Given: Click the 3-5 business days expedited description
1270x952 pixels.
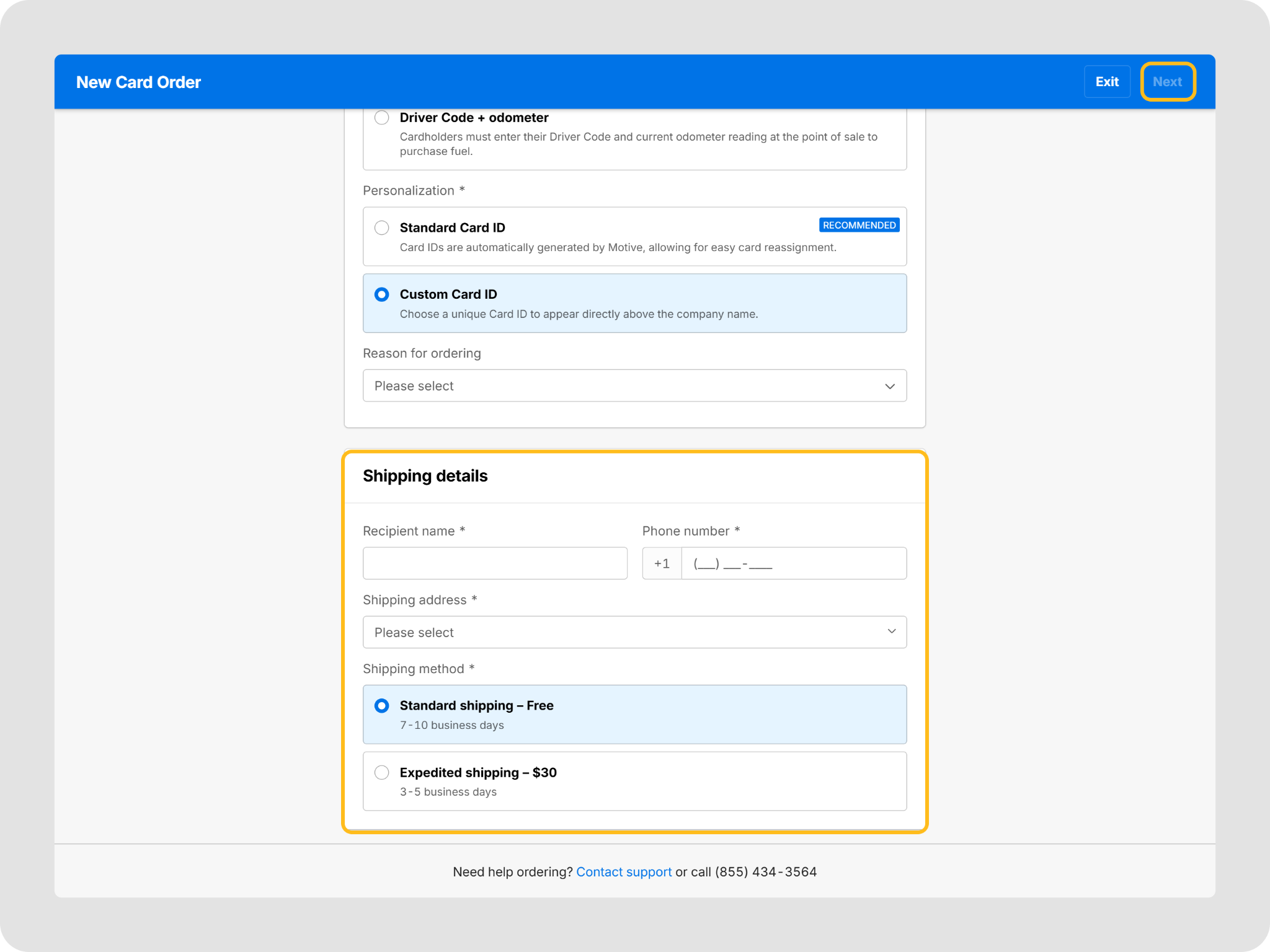Looking at the screenshot, I should pyautogui.click(x=448, y=792).
